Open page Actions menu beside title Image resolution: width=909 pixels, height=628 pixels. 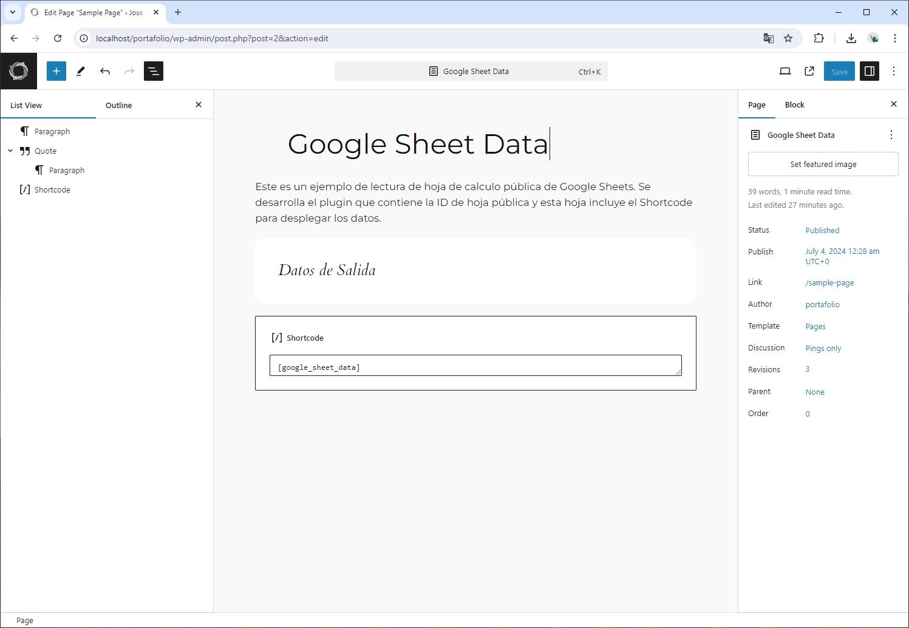(891, 135)
